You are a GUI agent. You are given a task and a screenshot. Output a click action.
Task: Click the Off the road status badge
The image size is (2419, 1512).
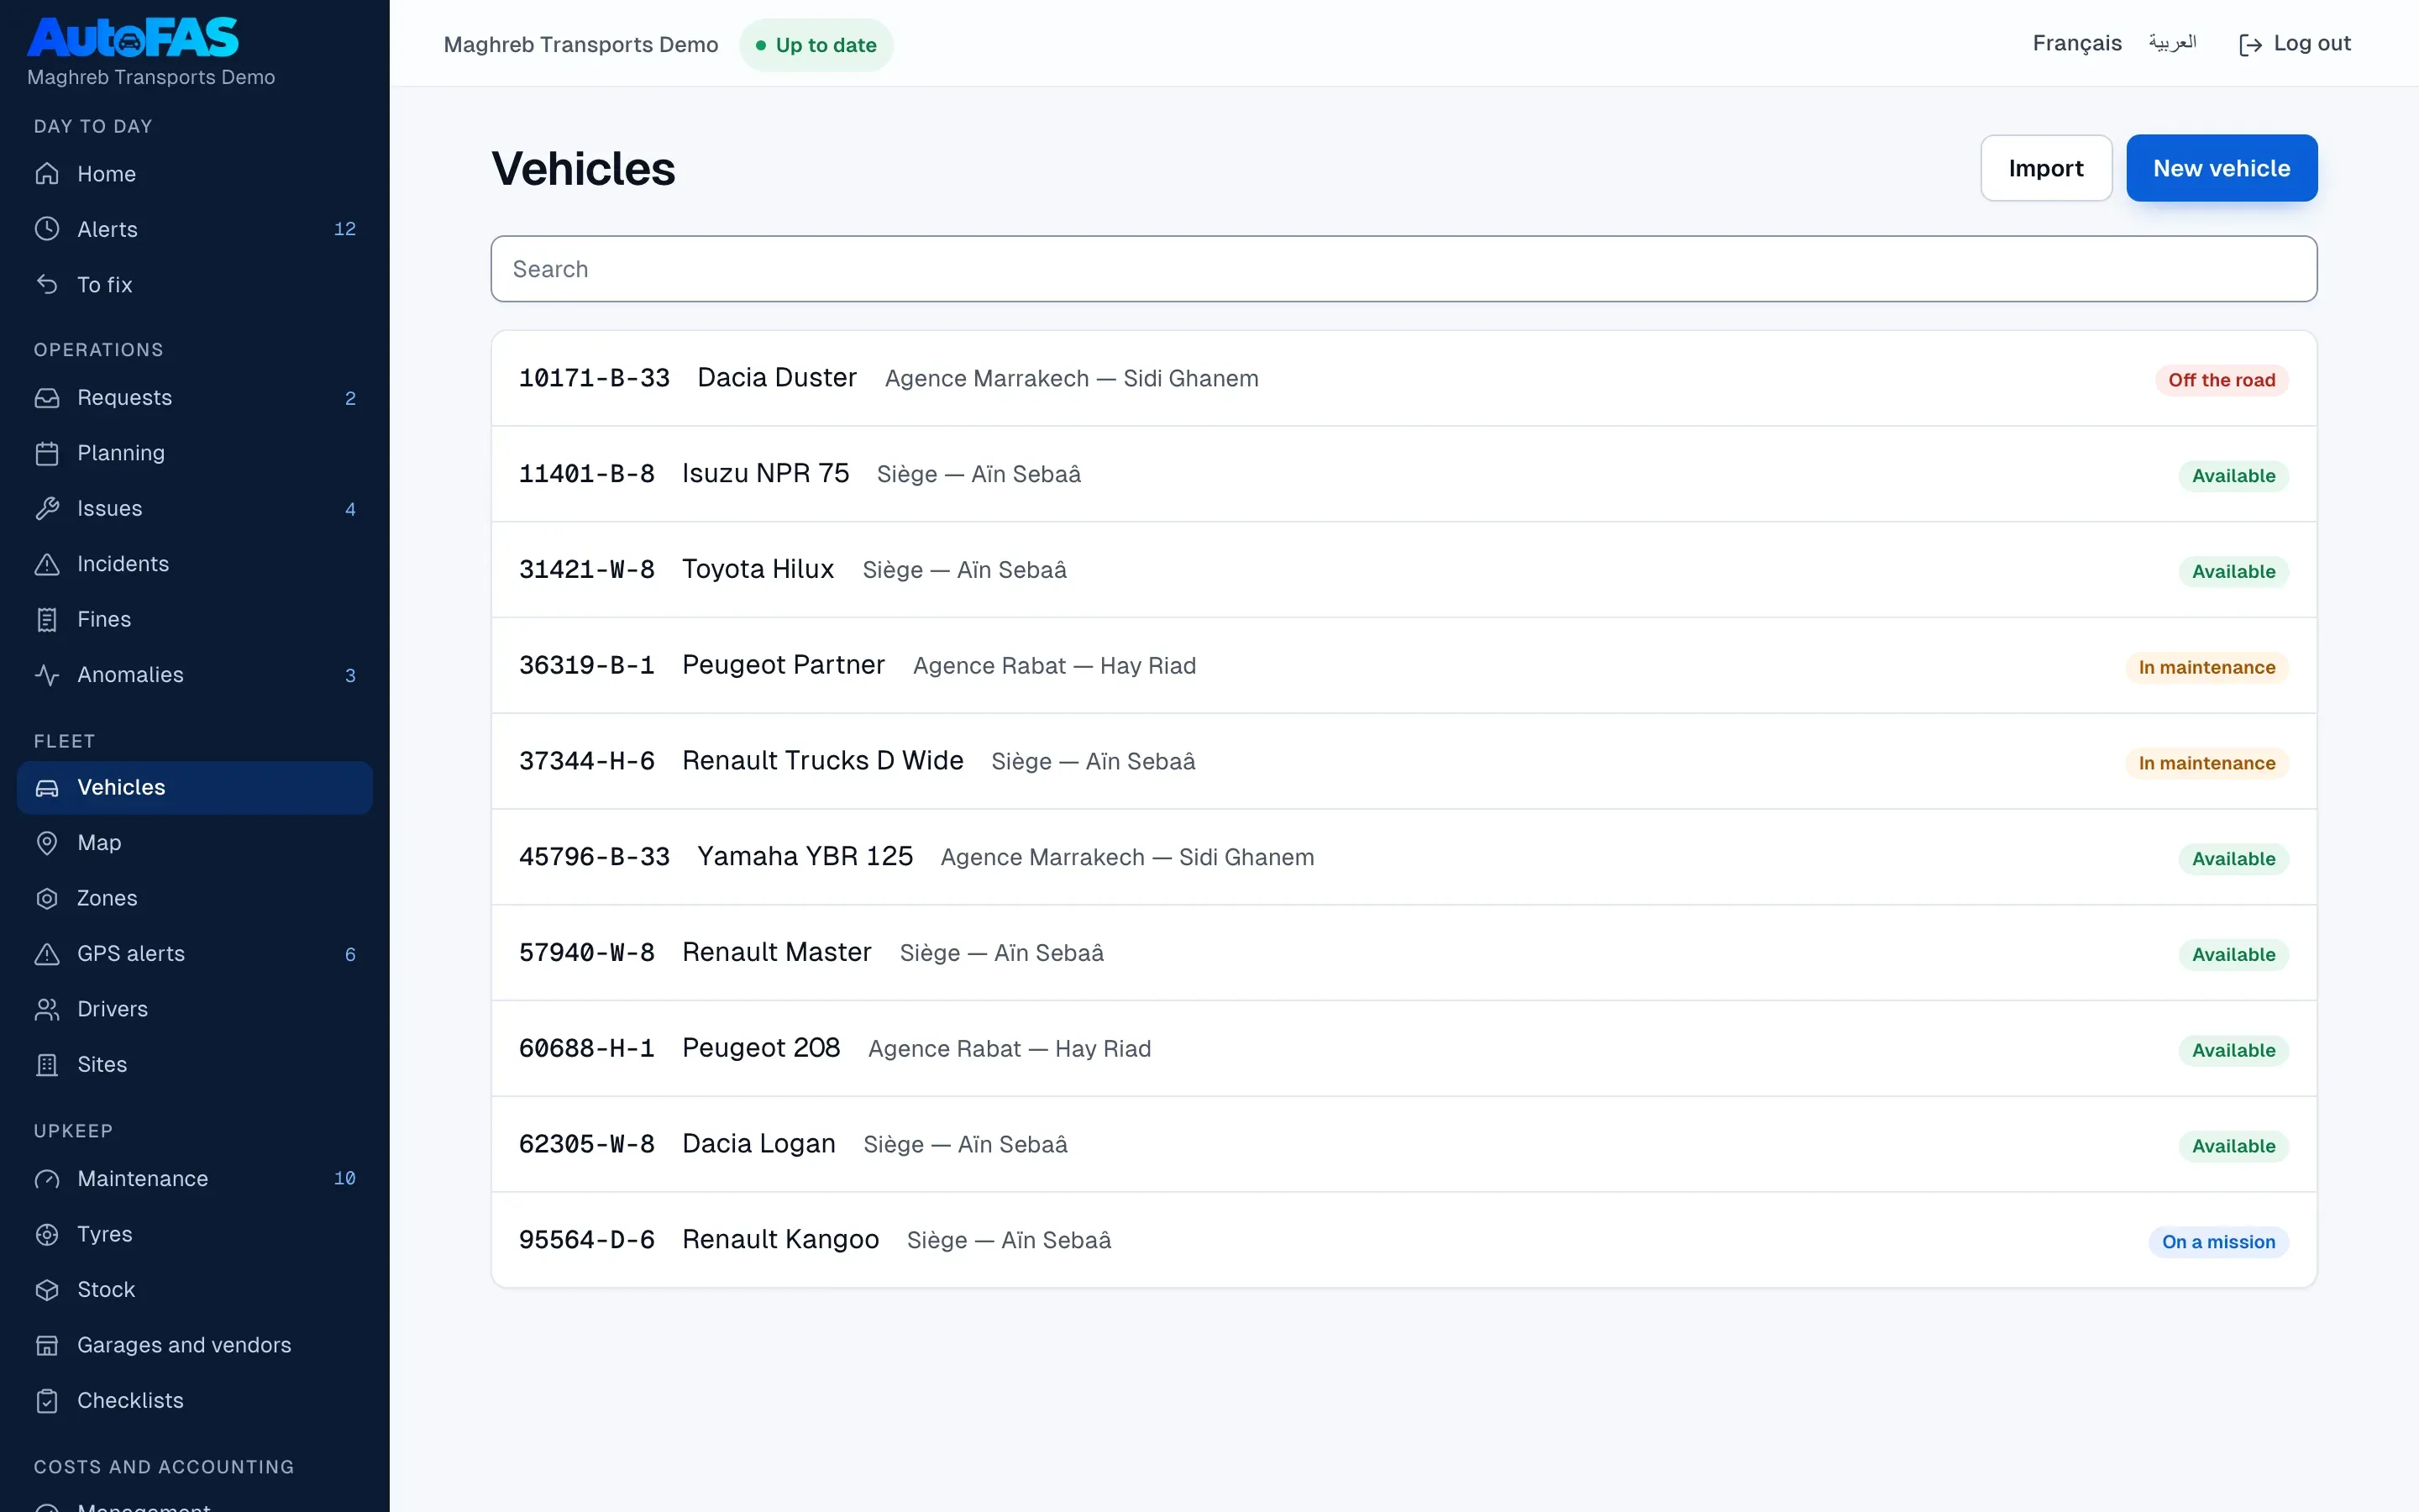pos(2221,380)
